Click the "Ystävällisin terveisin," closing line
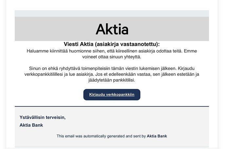Viewport: 226px width, 149px height. tap(43, 117)
